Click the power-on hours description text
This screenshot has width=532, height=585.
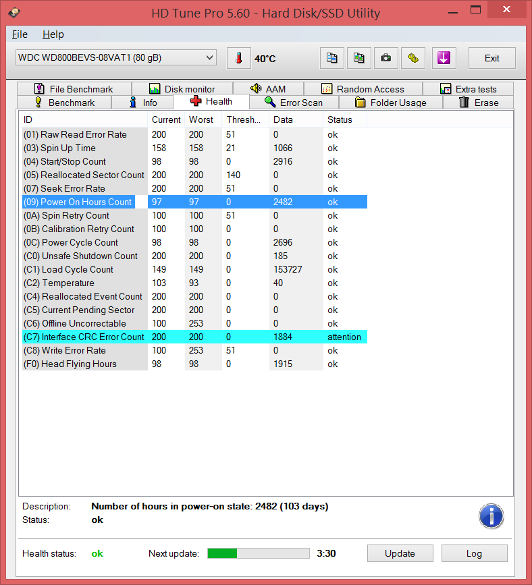[210, 506]
